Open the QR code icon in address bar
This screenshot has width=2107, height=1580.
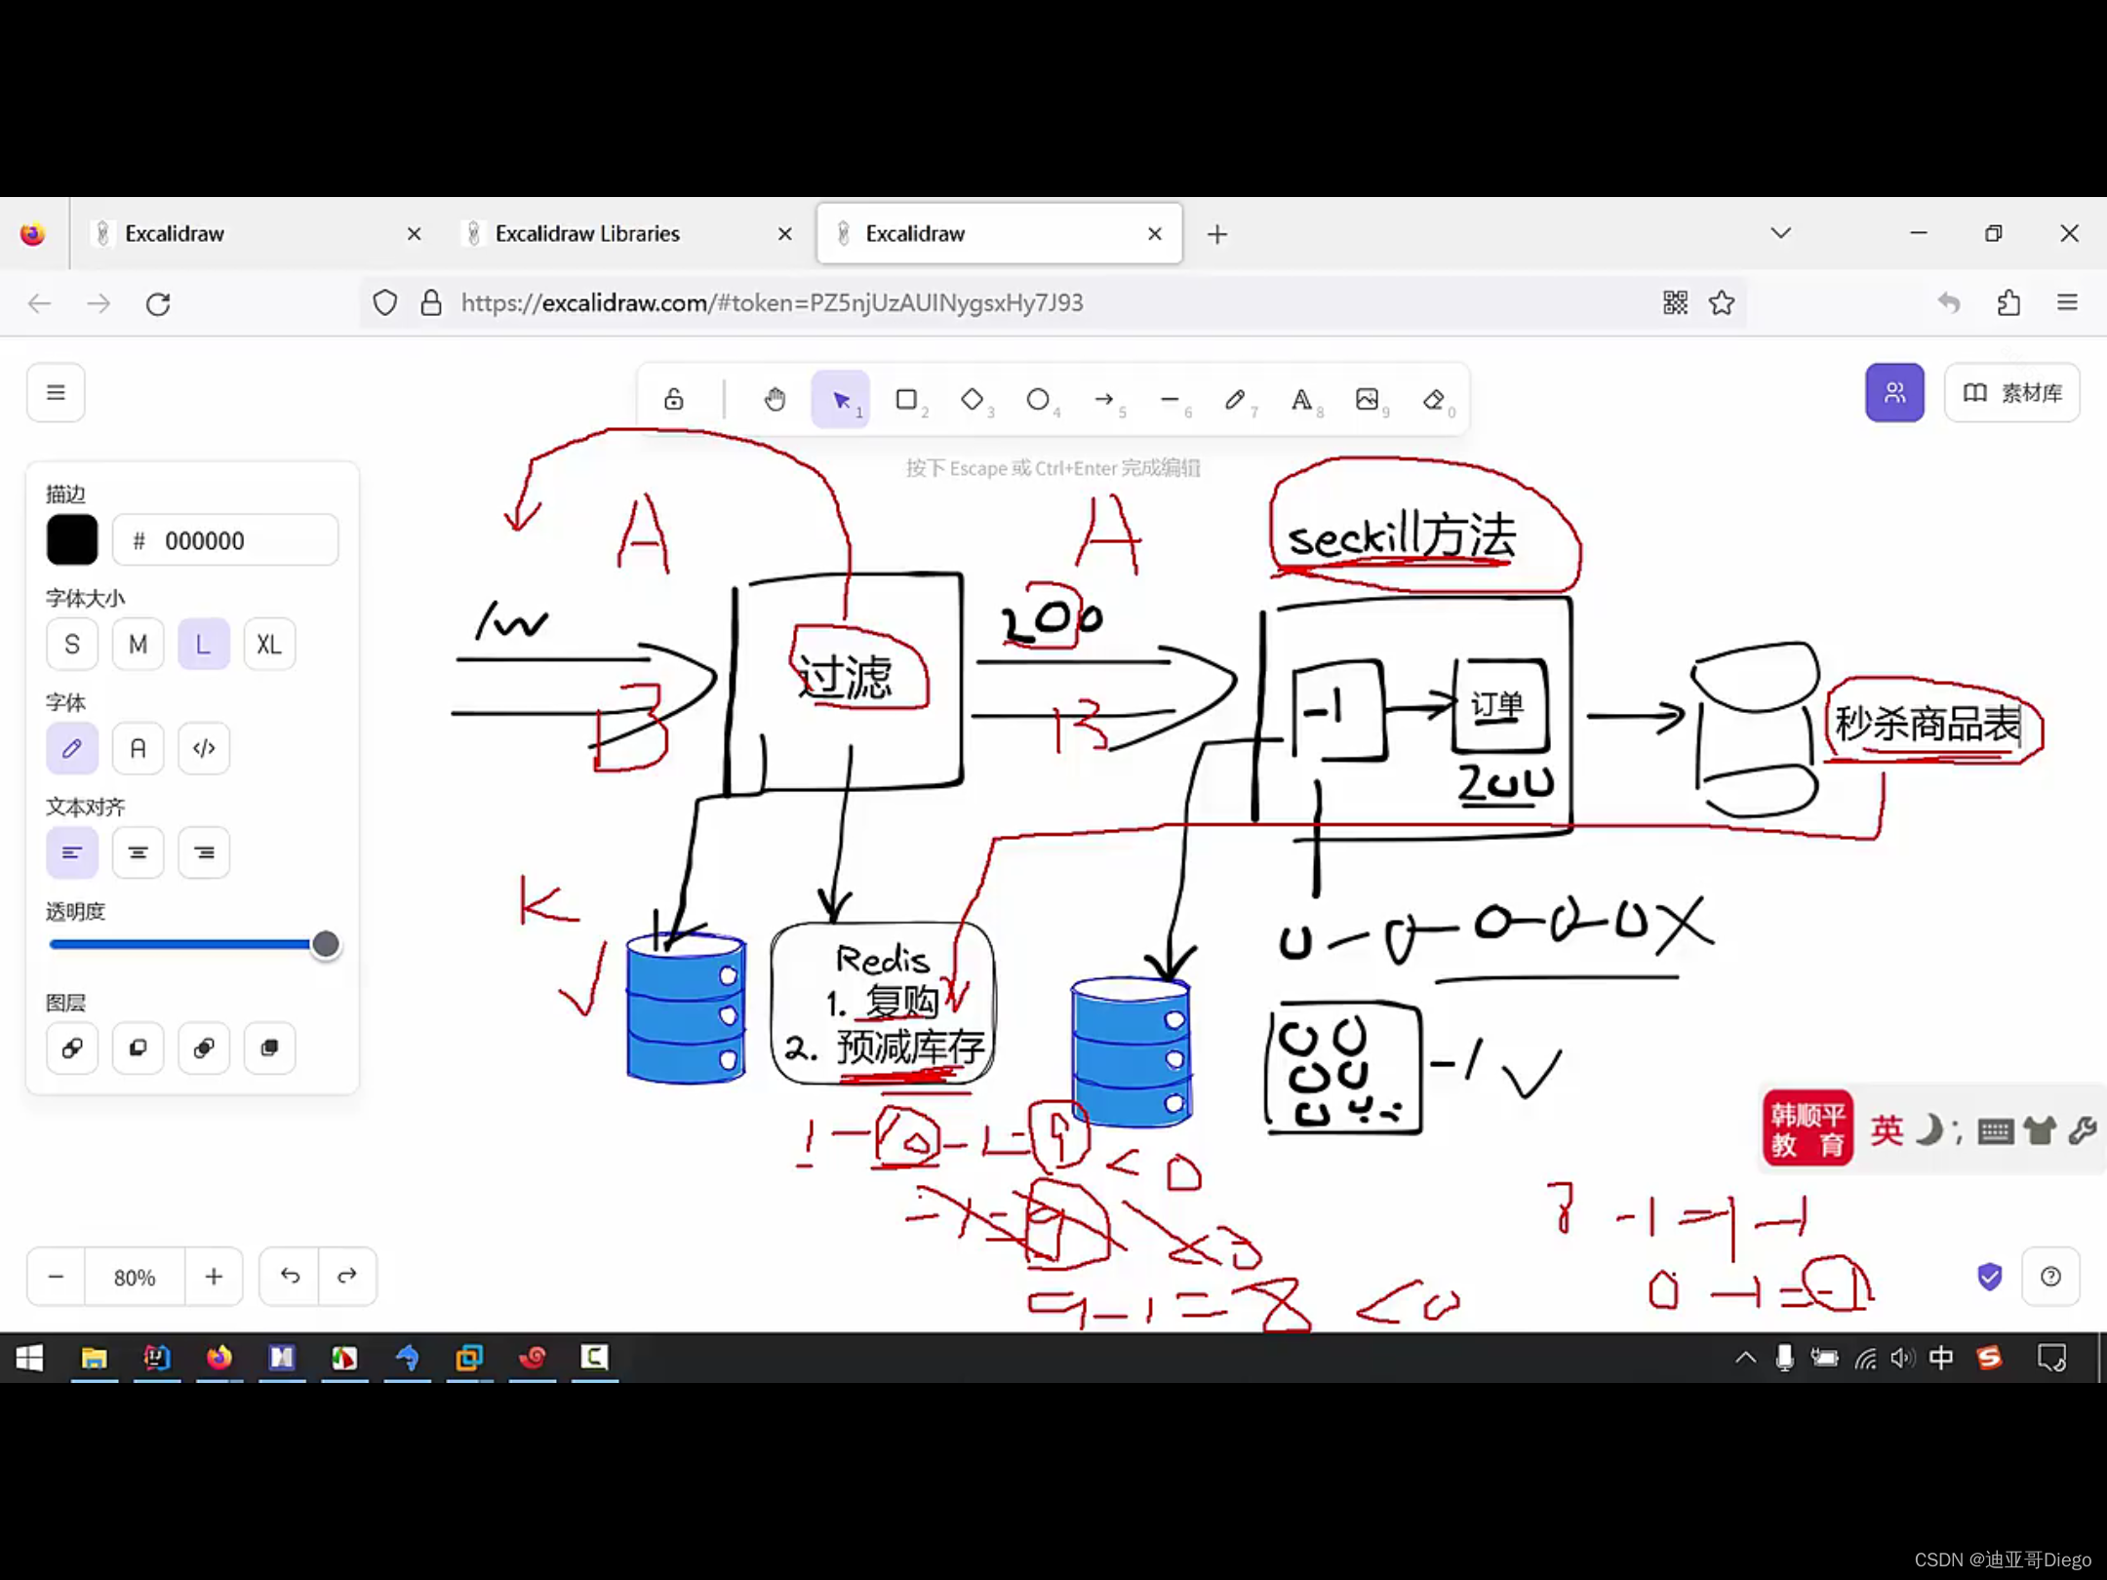pyautogui.click(x=1675, y=303)
